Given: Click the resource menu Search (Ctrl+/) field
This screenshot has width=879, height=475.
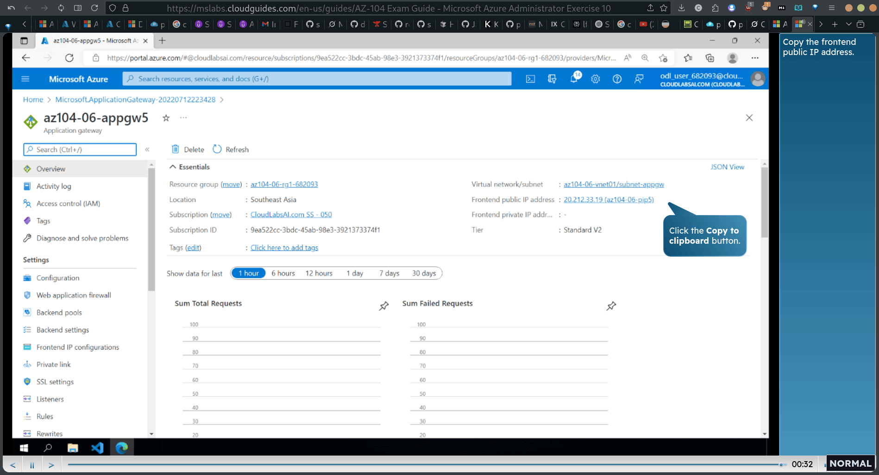Looking at the screenshot, I should [80, 149].
